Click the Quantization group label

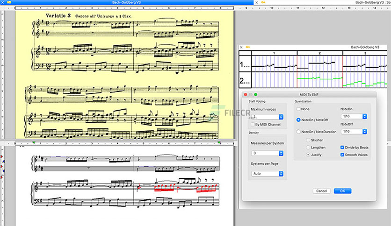303,101
